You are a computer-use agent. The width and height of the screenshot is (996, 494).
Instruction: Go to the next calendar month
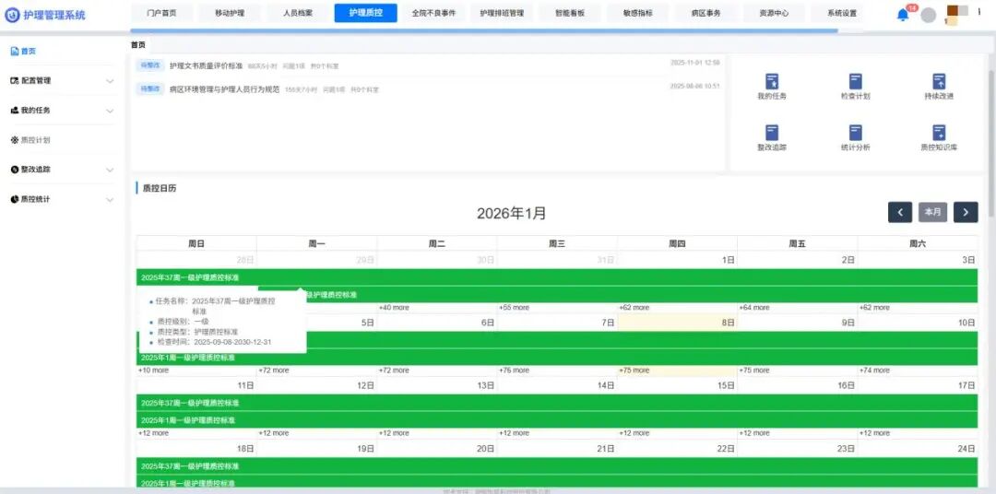tap(966, 212)
